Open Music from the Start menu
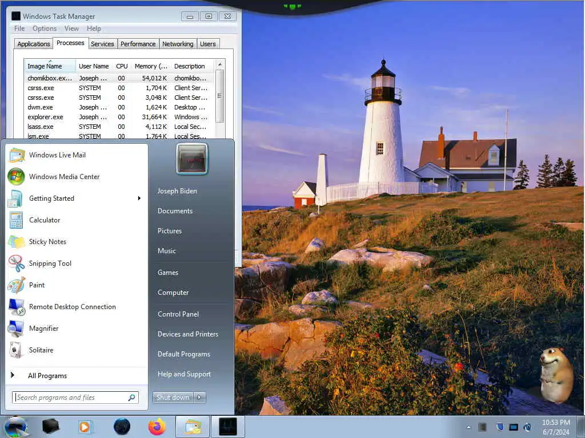This screenshot has height=438, width=585. click(167, 251)
